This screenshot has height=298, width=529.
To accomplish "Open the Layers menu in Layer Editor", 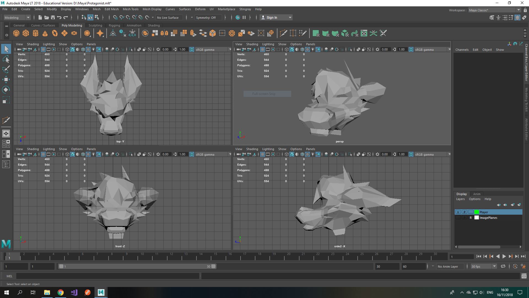I will click(460, 199).
